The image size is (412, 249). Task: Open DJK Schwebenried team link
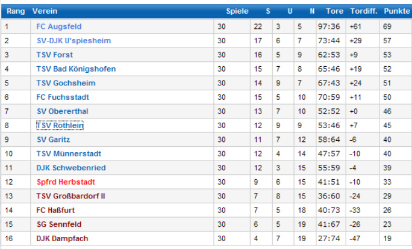pyautogui.click(x=70, y=168)
